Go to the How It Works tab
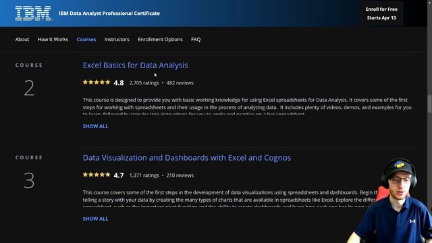 point(53,39)
